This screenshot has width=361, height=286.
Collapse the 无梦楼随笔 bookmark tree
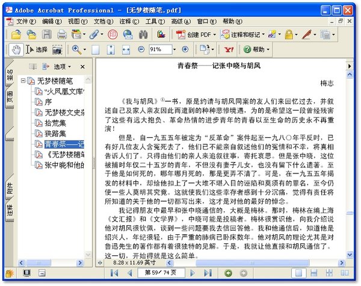[23, 81]
